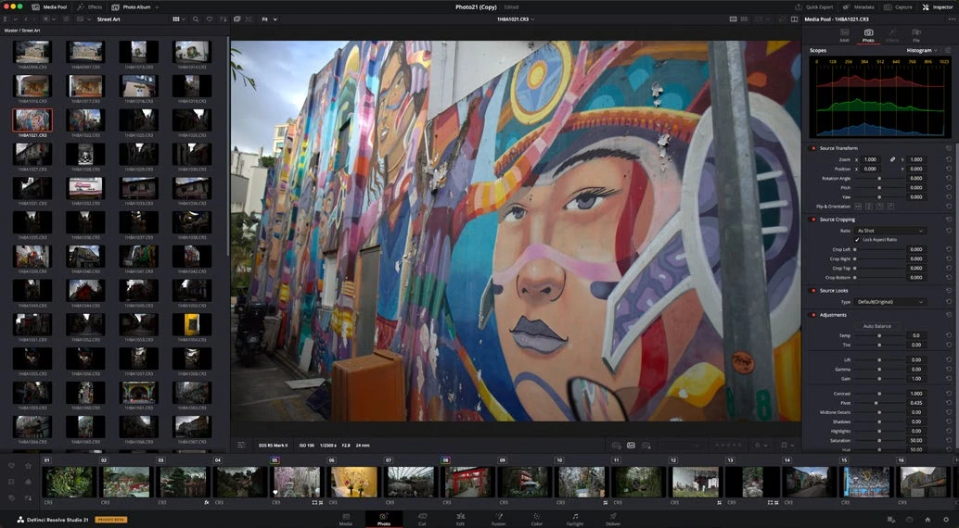The width and height of the screenshot is (959, 528).
Task: Click the sort order icon
Action: [x=222, y=19]
